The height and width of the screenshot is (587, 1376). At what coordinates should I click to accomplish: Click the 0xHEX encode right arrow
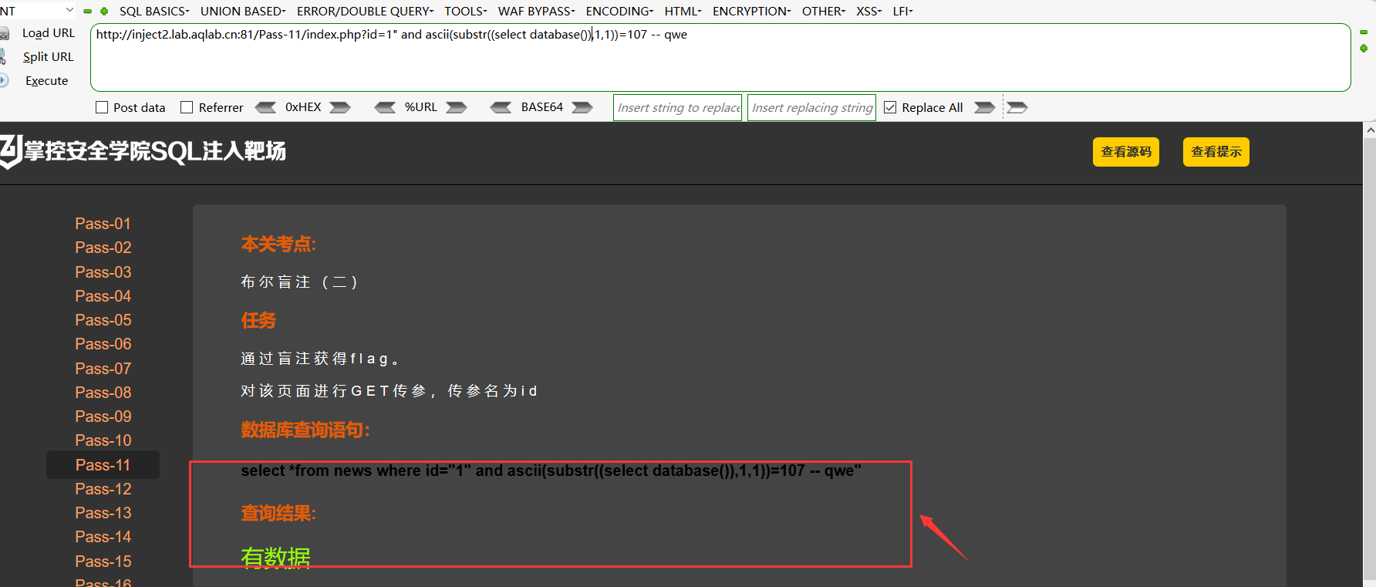(x=340, y=107)
